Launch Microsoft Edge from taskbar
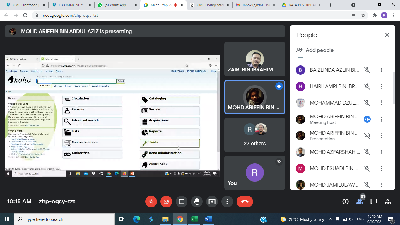 pos(137,219)
